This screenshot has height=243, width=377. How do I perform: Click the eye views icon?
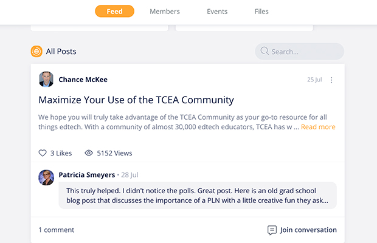pyautogui.click(x=89, y=153)
